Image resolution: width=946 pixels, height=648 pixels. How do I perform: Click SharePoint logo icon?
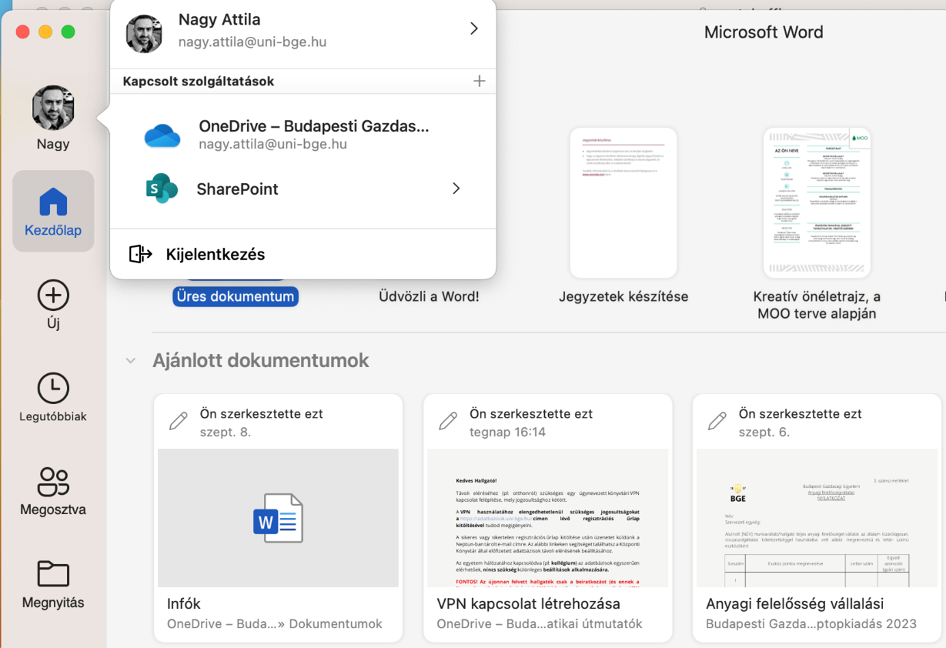pyautogui.click(x=162, y=189)
